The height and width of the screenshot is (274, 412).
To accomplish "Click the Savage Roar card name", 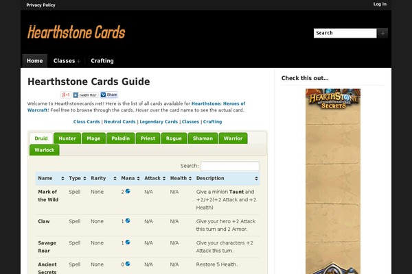I will click(47, 247).
